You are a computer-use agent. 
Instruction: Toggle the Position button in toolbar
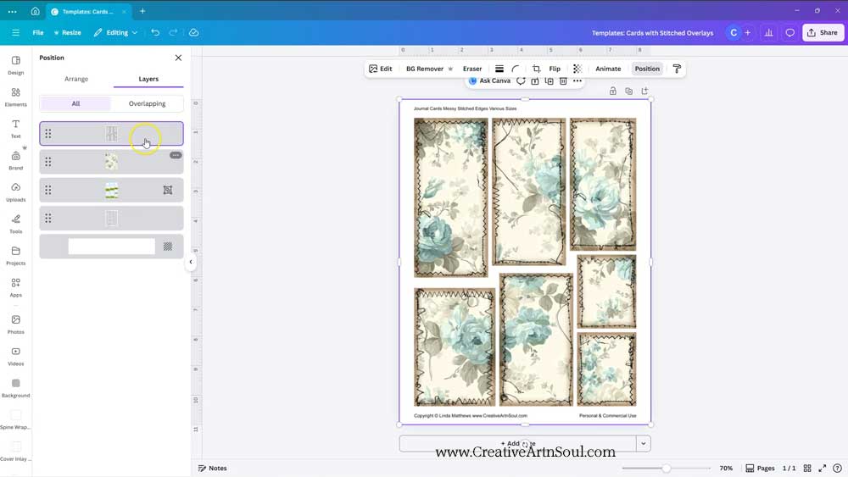point(647,69)
